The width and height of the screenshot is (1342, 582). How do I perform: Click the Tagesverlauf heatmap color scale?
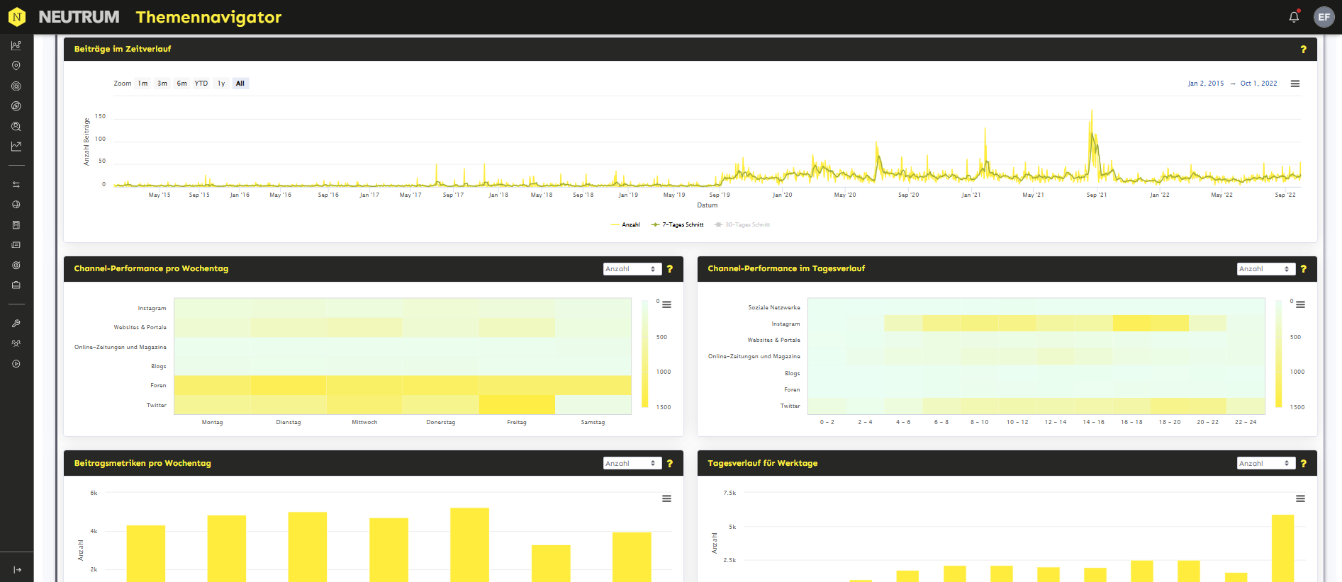click(x=1279, y=354)
